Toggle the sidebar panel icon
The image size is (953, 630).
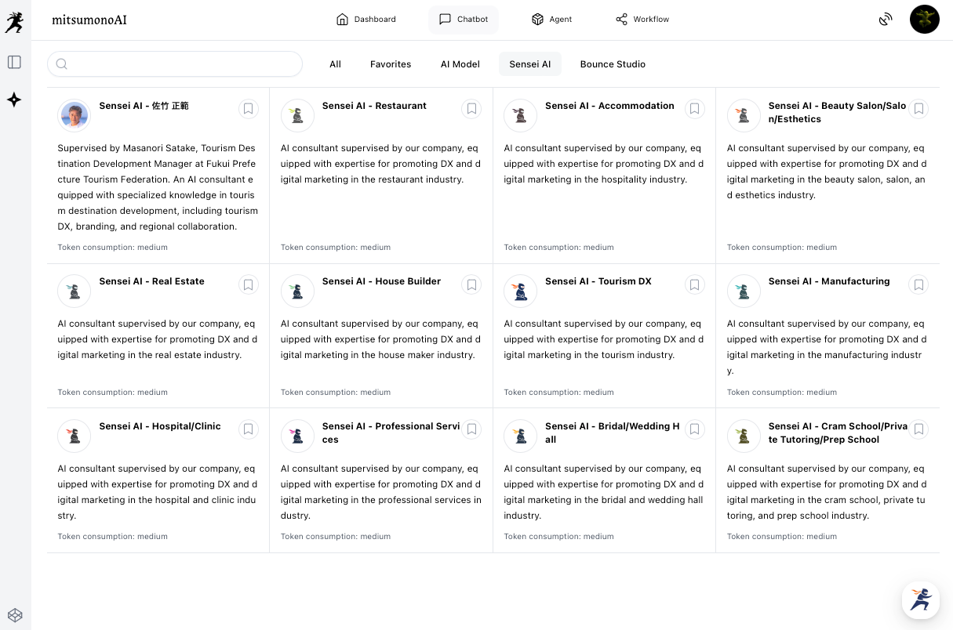[14, 62]
